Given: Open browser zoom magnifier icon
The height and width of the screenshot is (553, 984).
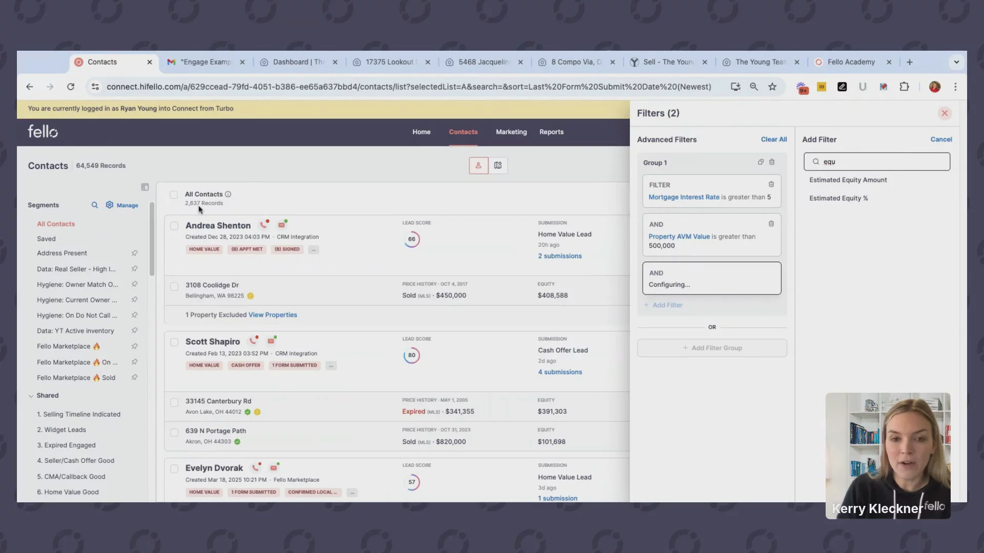Looking at the screenshot, I should pos(754,87).
